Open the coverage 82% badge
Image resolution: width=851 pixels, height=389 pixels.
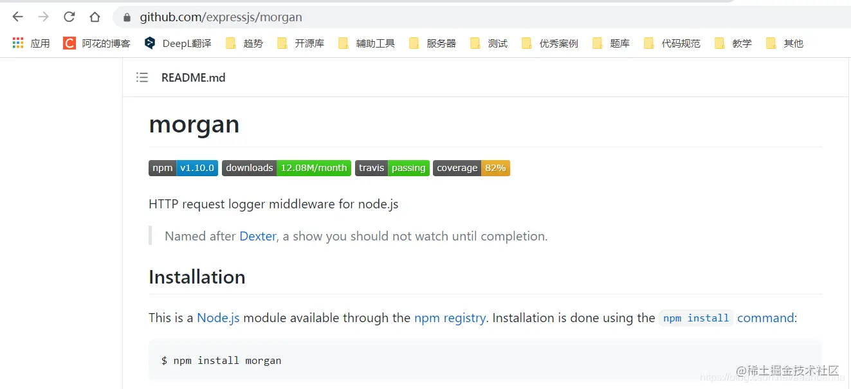pos(471,168)
